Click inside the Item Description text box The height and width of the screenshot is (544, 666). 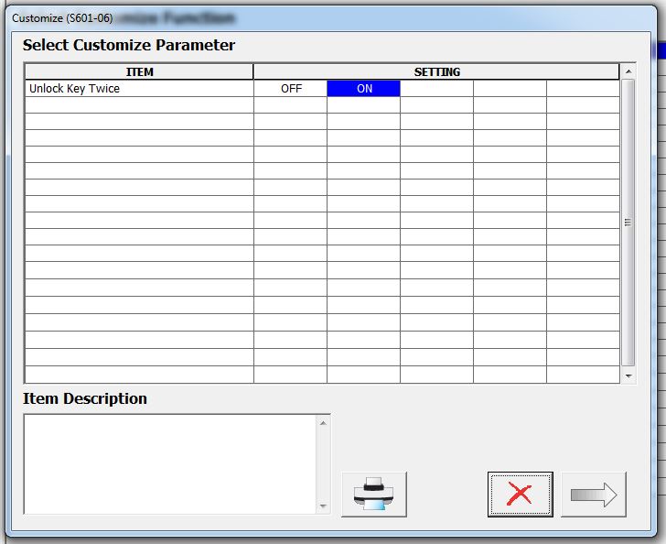[x=169, y=463]
